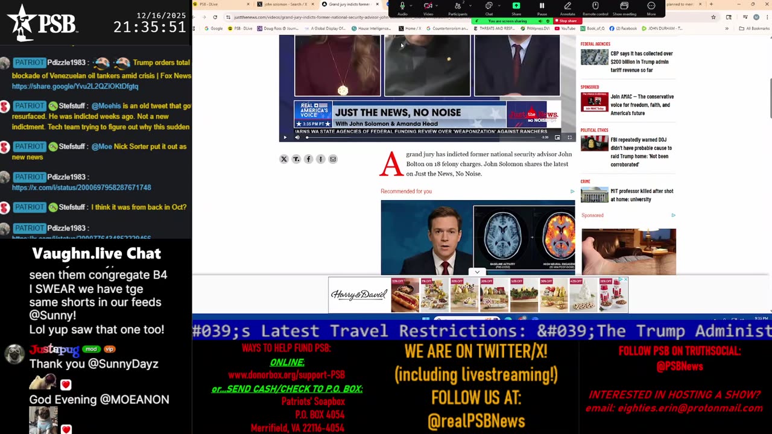Open Zoom Remote control
Screen dimensions: 772x434
click(595, 8)
